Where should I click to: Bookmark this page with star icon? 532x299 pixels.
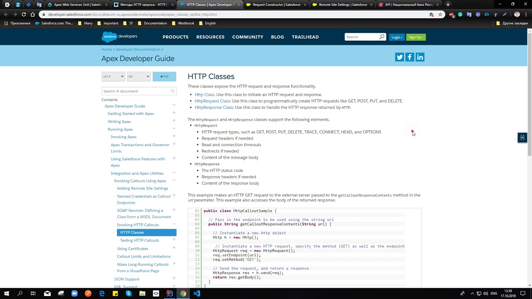[x=440, y=15]
